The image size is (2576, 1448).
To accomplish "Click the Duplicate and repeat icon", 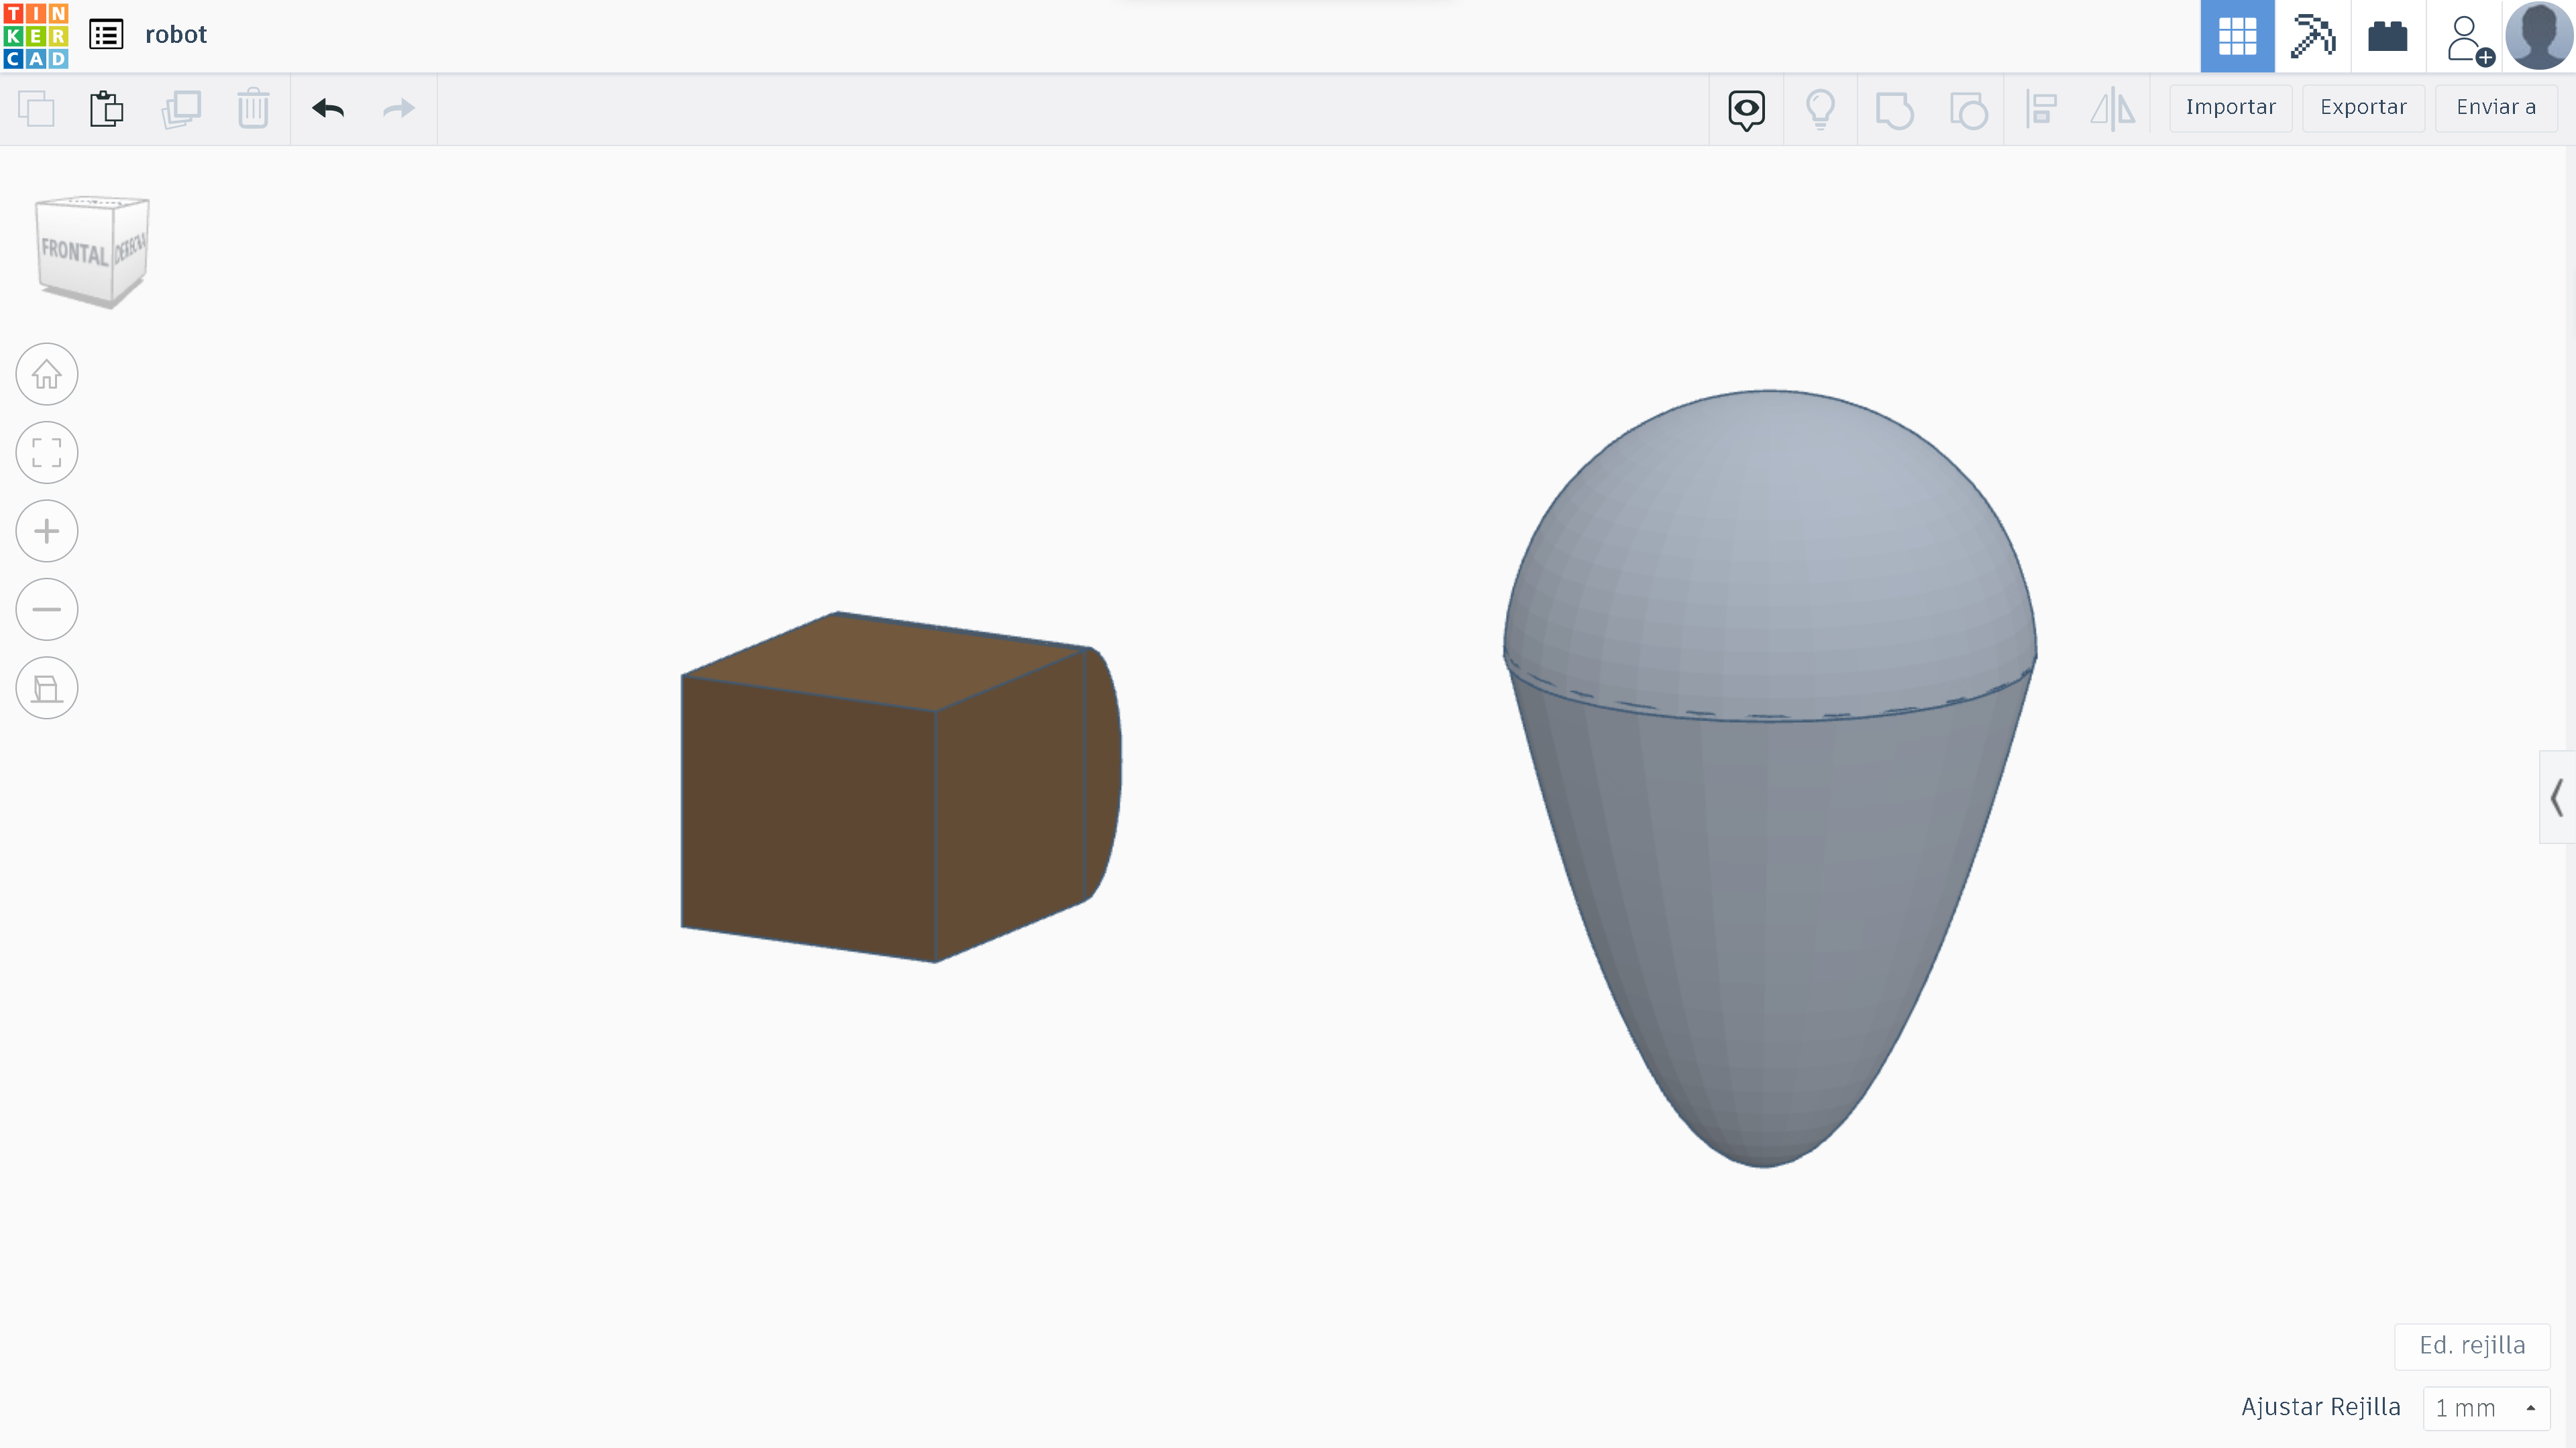I will 181,109.
